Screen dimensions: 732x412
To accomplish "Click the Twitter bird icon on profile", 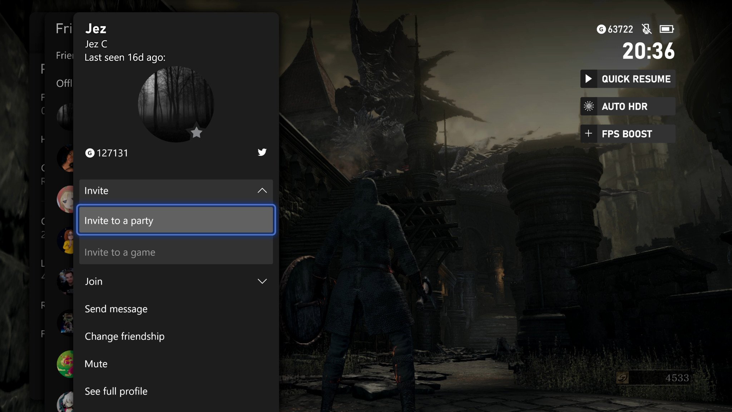I will [x=262, y=152].
